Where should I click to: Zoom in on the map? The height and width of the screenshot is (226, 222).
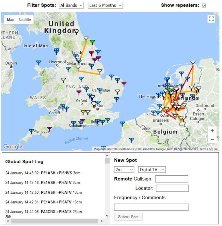coord(212,131)
